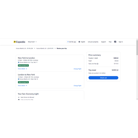
Task: Click the Taxes and fees $210.32 value
Action: coord(116,63)
